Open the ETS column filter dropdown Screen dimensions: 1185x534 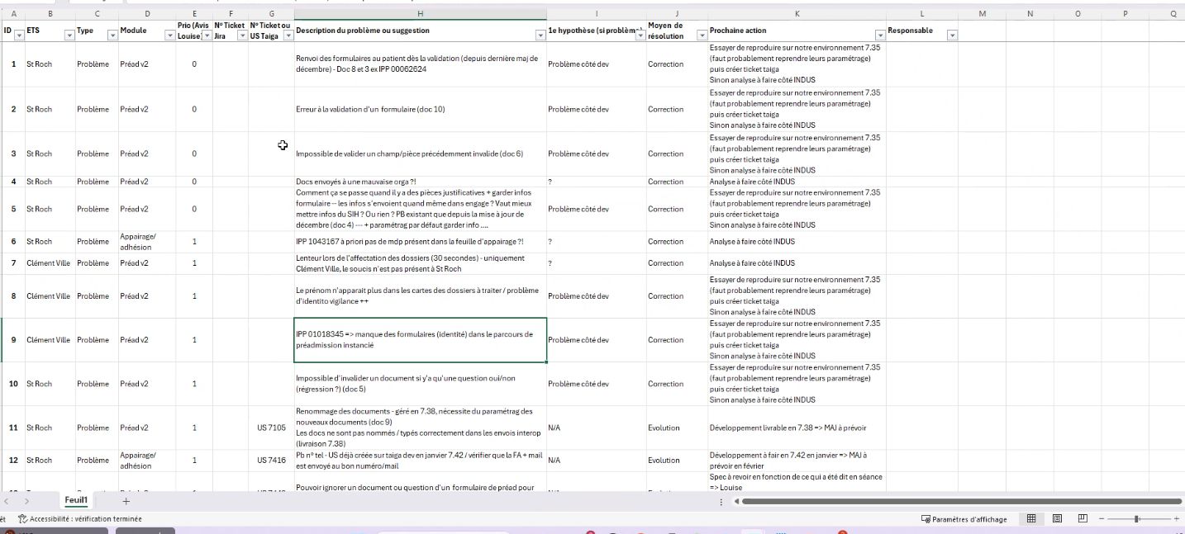66,35
